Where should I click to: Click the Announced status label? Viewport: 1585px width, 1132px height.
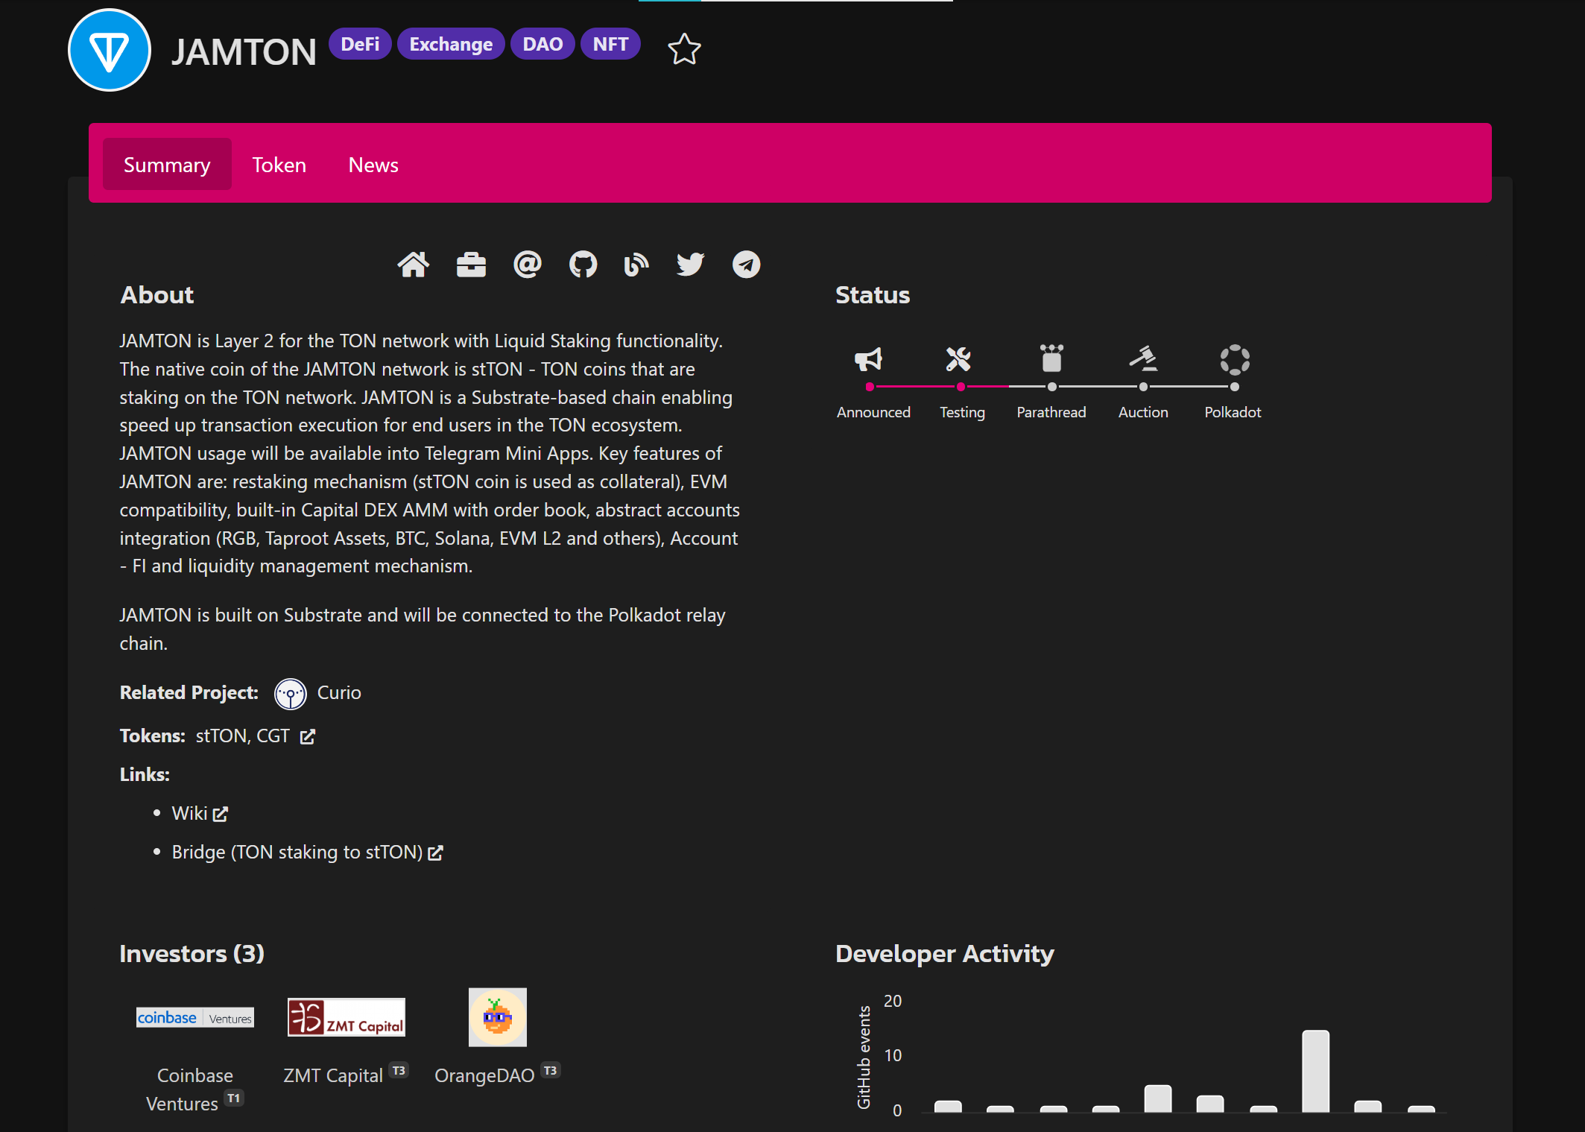(873, 412)
